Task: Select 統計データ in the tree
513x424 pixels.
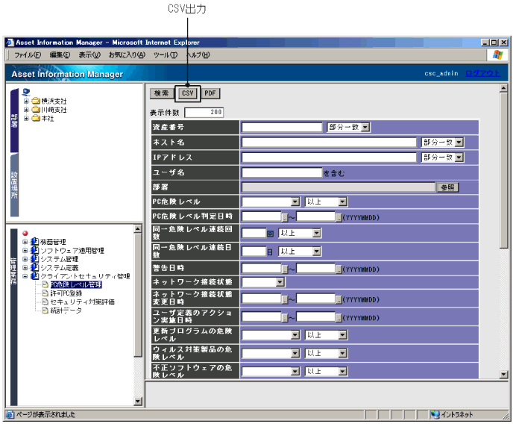Action: pos(66,311)
